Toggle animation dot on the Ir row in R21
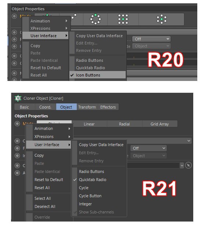The image size is (205, 230). pos(17,156)
